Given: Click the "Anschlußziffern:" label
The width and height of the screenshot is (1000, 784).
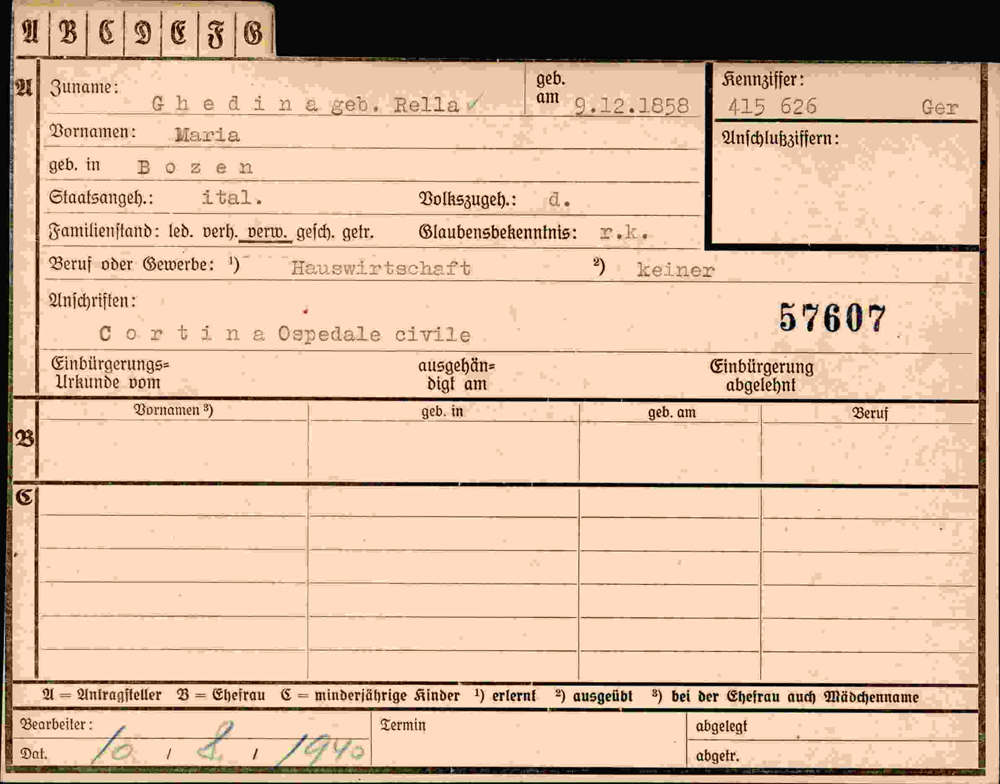Looking at the screenshot, I should pyautogui.click(x=780, y=139).
